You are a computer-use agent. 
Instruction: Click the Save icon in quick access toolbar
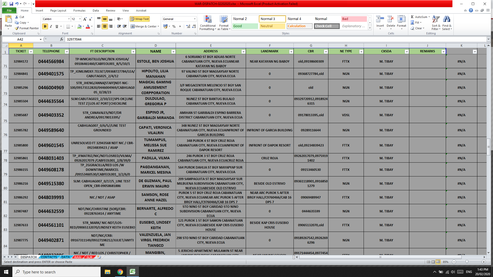(11, 4)
